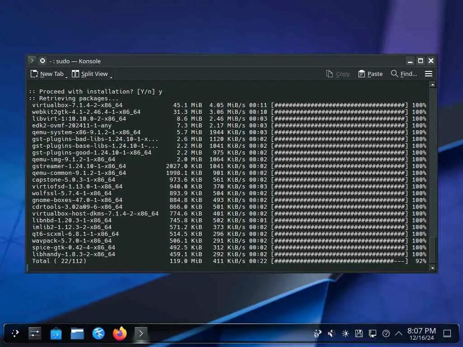Image resolution: width=463 pixels, height=347 pixels.
Task: Click the Copy toolbar button
Action: (338, 74)
